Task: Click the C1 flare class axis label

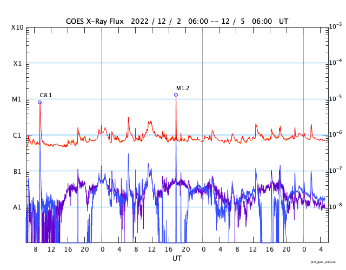Action: [17, 136]
